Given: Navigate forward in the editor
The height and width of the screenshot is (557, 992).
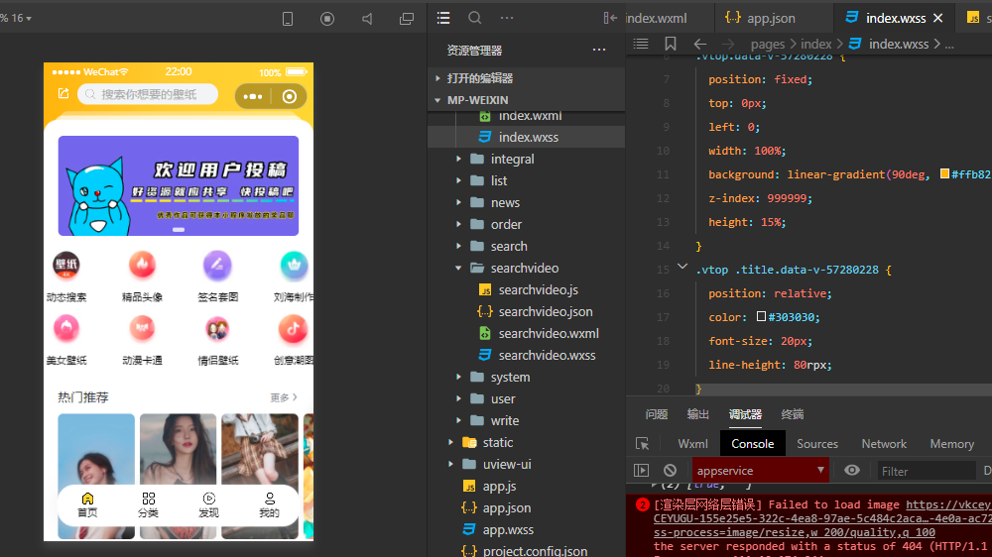Looking at the screenshot, I should point(728,44).
